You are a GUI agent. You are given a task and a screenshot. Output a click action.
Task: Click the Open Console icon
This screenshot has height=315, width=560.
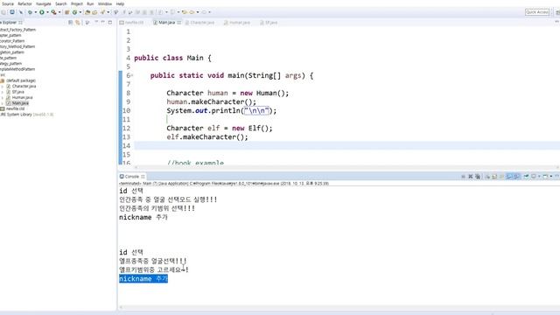545,177
